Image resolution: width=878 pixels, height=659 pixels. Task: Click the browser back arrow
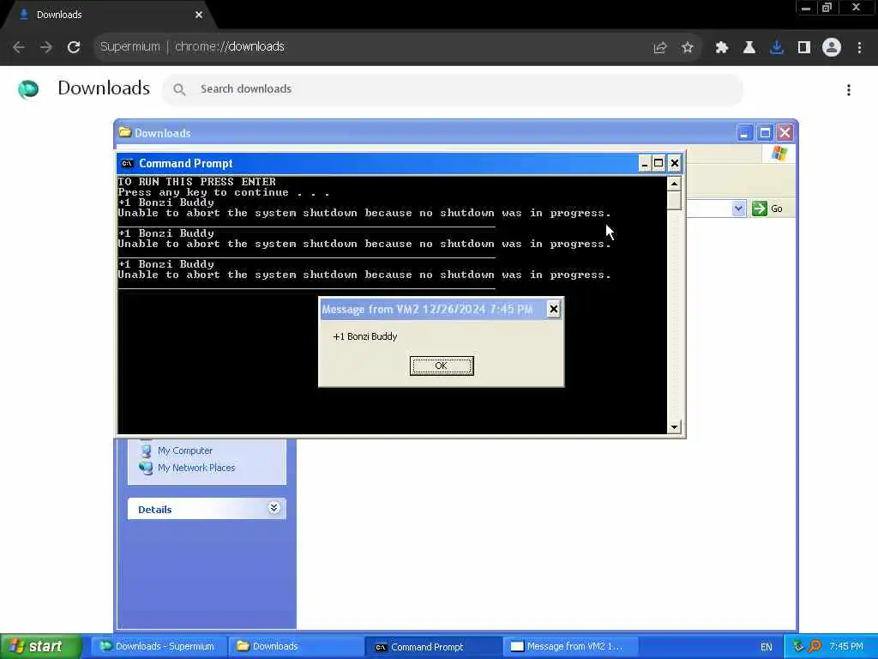tap(19, 47)
